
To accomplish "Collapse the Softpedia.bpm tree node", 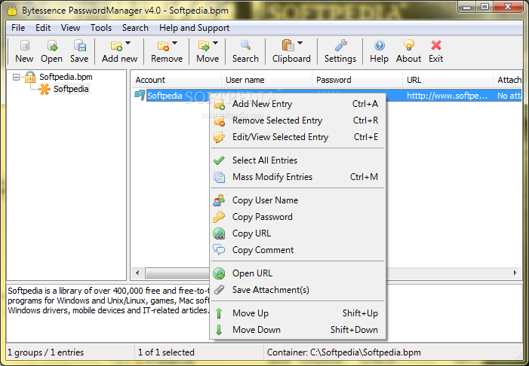I will (16, 77).
